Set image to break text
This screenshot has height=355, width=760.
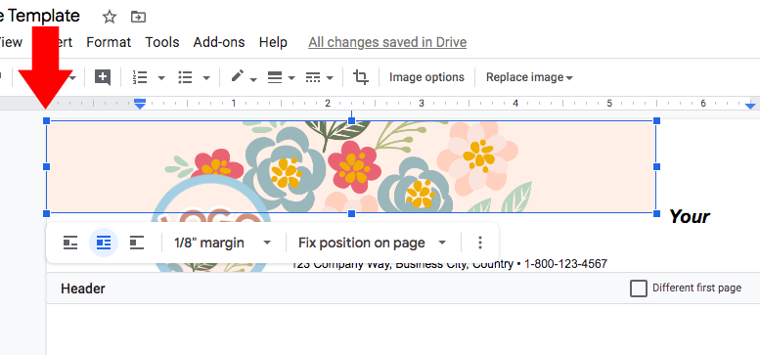137,243
